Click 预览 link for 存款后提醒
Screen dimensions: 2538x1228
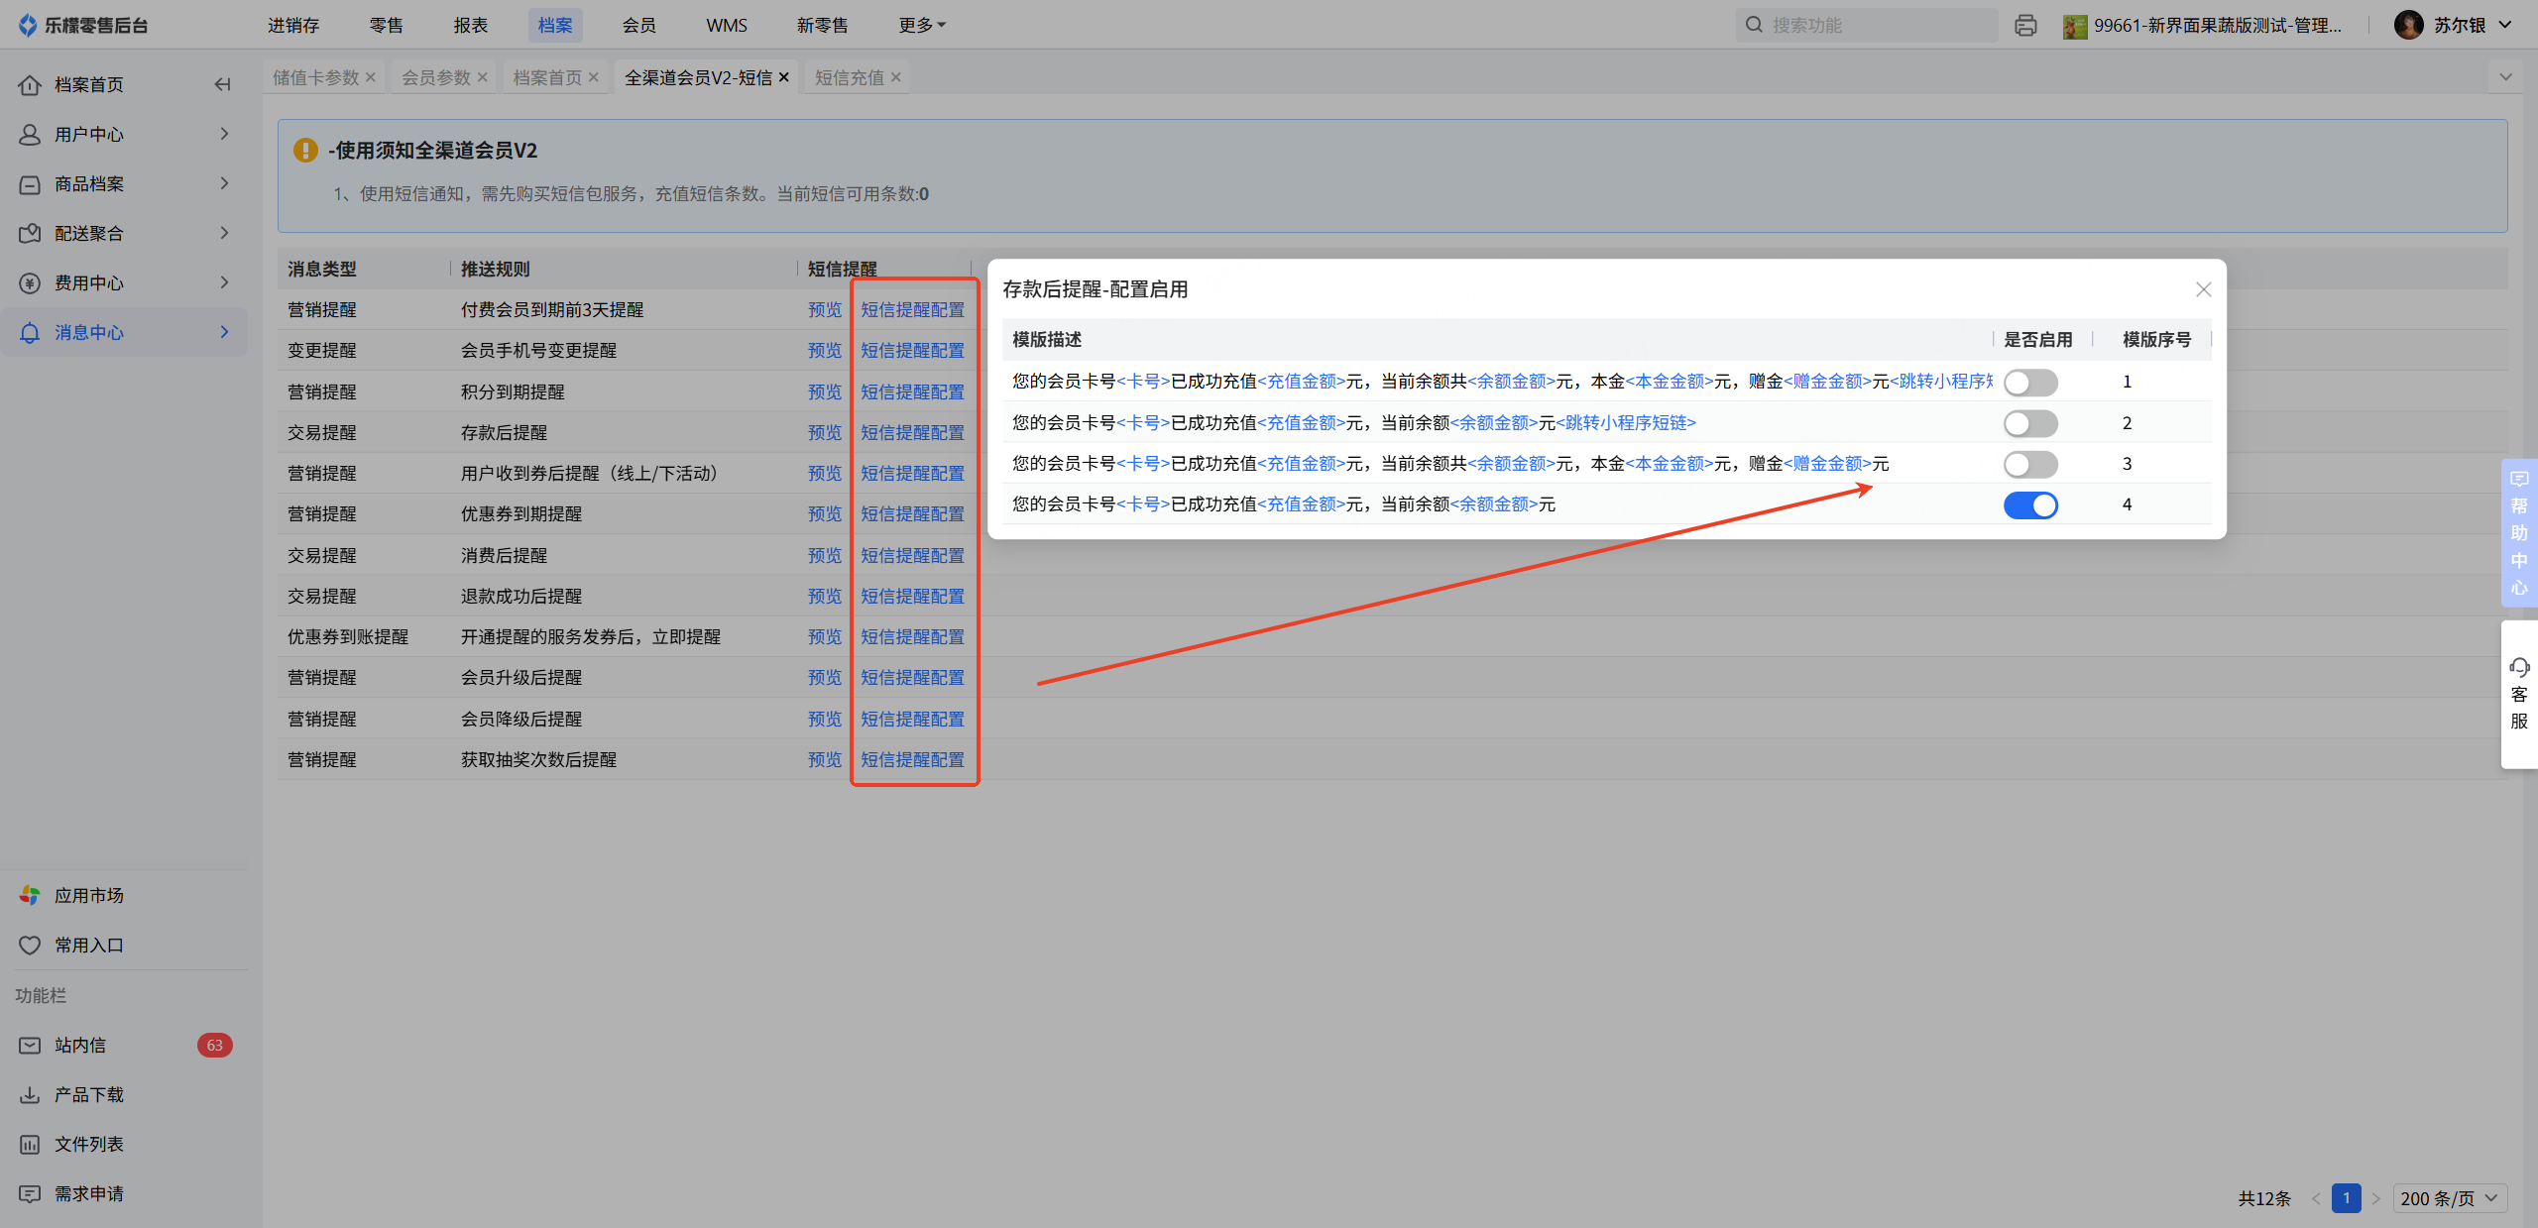click(x=824, y=432)
